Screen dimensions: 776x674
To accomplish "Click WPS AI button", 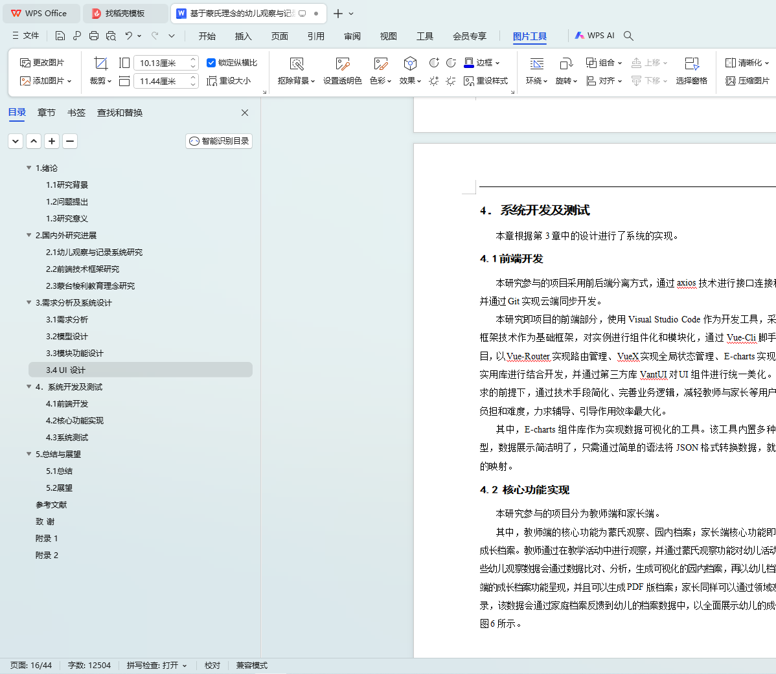I will pos(595,36).
